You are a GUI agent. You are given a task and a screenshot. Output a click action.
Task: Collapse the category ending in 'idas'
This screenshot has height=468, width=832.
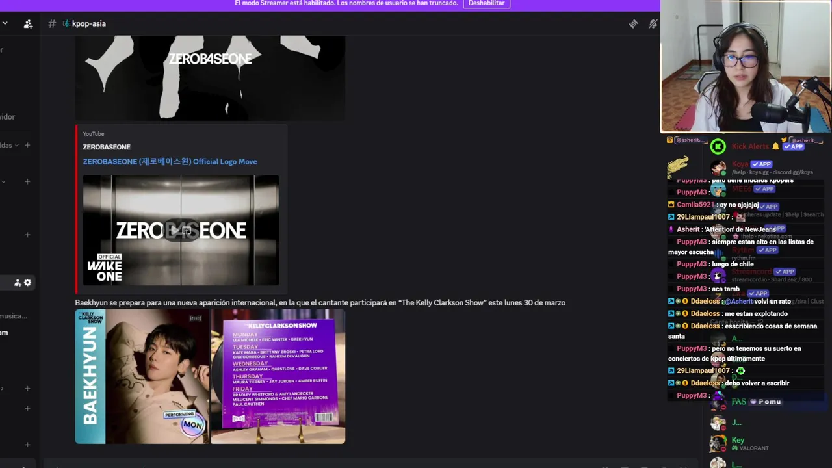[16, 145]
